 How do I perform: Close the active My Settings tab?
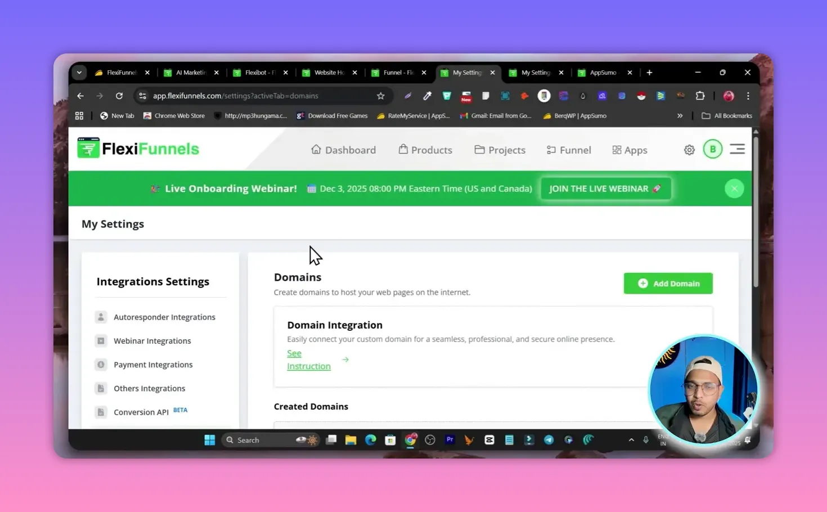click(x=492, y=73)
